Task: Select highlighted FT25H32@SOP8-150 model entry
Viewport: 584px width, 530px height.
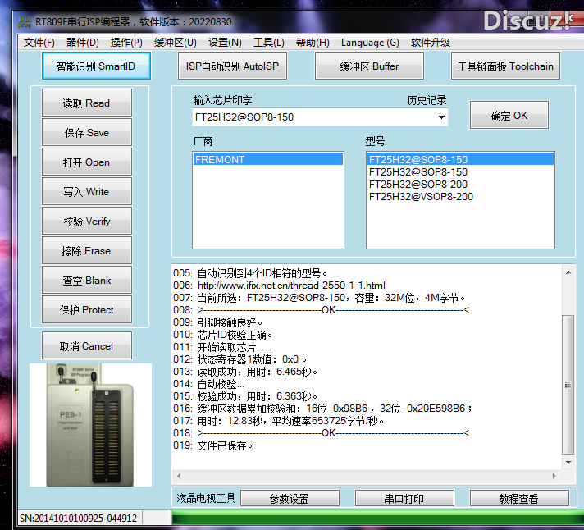Action: (x=460, y=159)
